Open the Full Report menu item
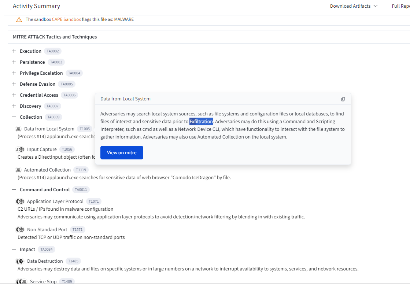The width and height of the screenshot is (410, 284). 400,6
